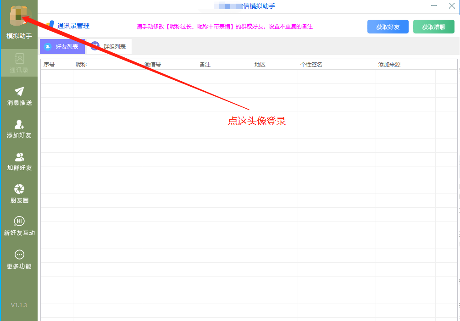Image resolution: width=460 pixels, height=321 pixels.
Task: Click the 个性签名 column header
Action: tap(311, 65)
